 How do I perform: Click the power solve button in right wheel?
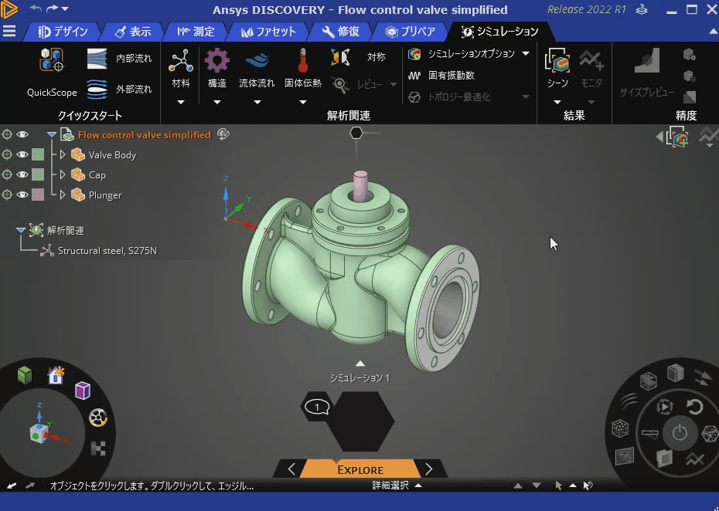[x=680, y=433]
